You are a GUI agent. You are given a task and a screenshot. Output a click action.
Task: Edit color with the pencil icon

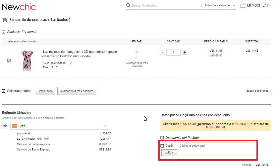point(71,63)
